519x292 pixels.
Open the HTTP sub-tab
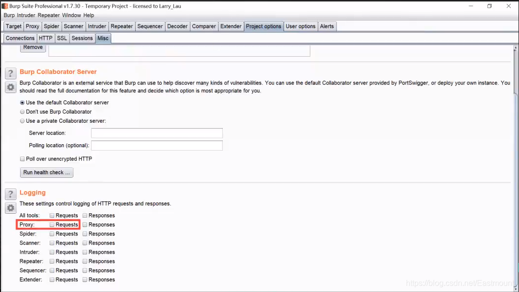46,38
